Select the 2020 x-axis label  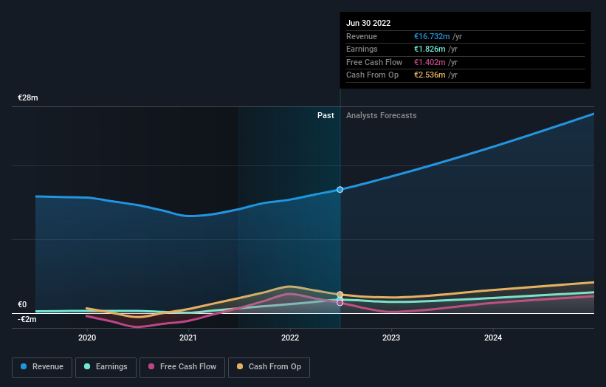(x=87, y=338)
